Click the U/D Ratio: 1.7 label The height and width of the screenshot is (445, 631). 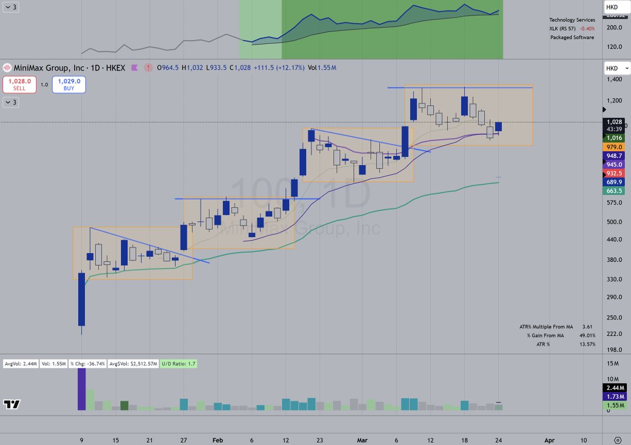178,364
